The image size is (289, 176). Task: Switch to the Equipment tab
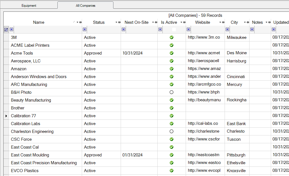29,6
